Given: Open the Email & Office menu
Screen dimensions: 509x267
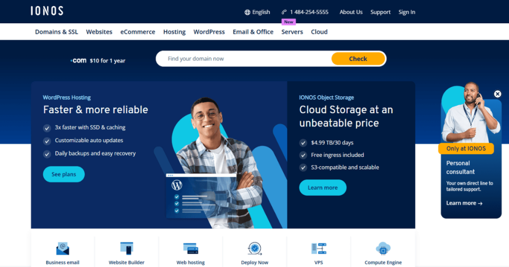Looking at the screenshot, I should coord(253,32).
